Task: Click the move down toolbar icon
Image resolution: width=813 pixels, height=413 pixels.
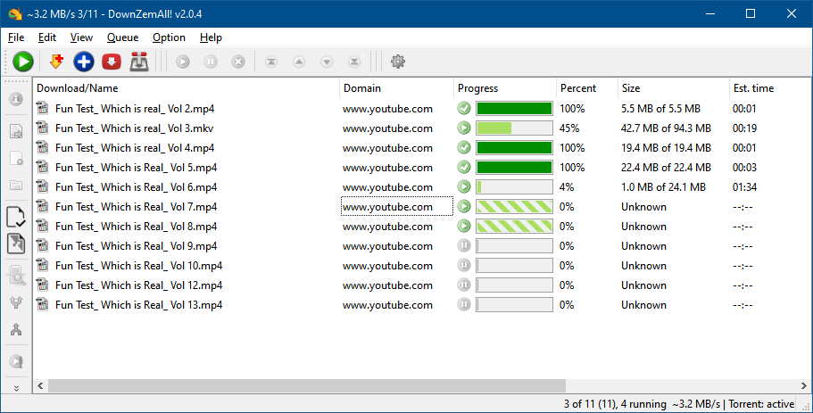Action: tap(327, 62)
